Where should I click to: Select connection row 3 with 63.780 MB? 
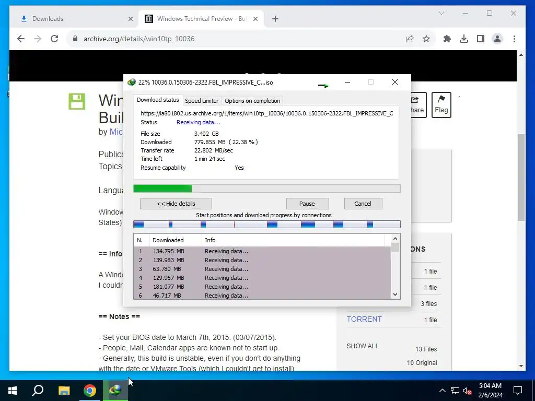pyautogui.click(x=262, y=269)
